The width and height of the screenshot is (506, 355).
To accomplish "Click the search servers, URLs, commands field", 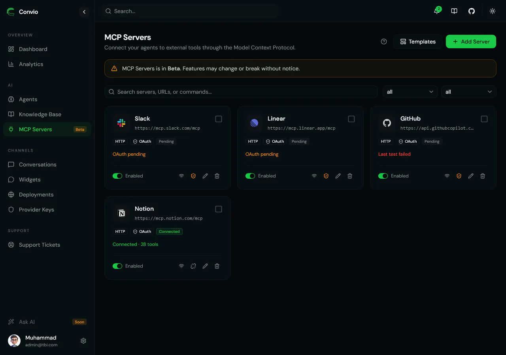I will tap(241, 92).
